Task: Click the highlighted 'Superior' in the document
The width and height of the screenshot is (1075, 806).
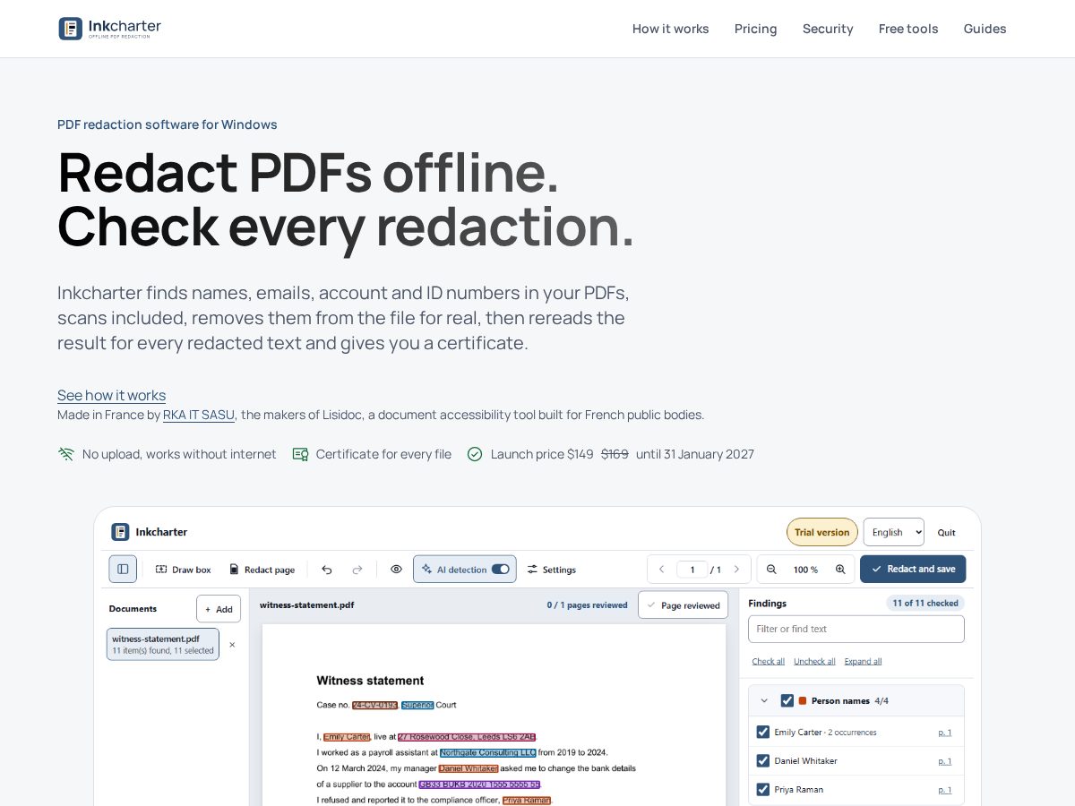Action: 417,705
